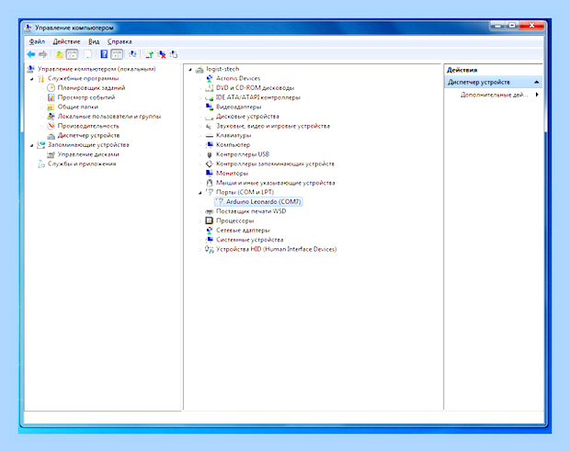Click the Acronis Devices icon

(210, 78)
